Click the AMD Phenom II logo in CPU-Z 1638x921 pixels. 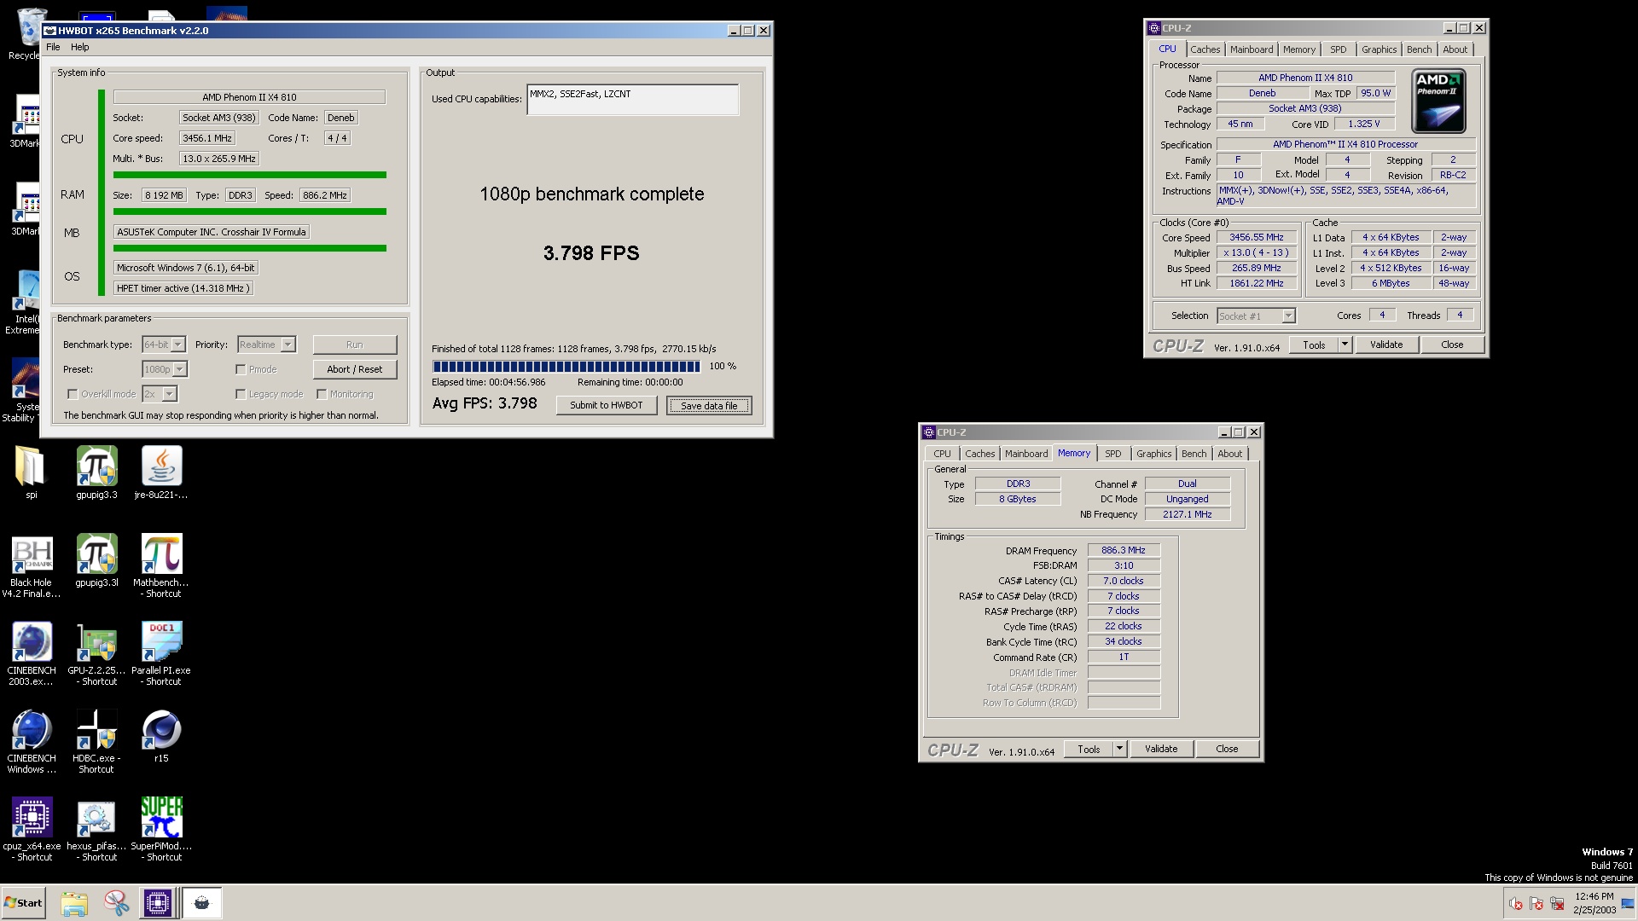1438,101
